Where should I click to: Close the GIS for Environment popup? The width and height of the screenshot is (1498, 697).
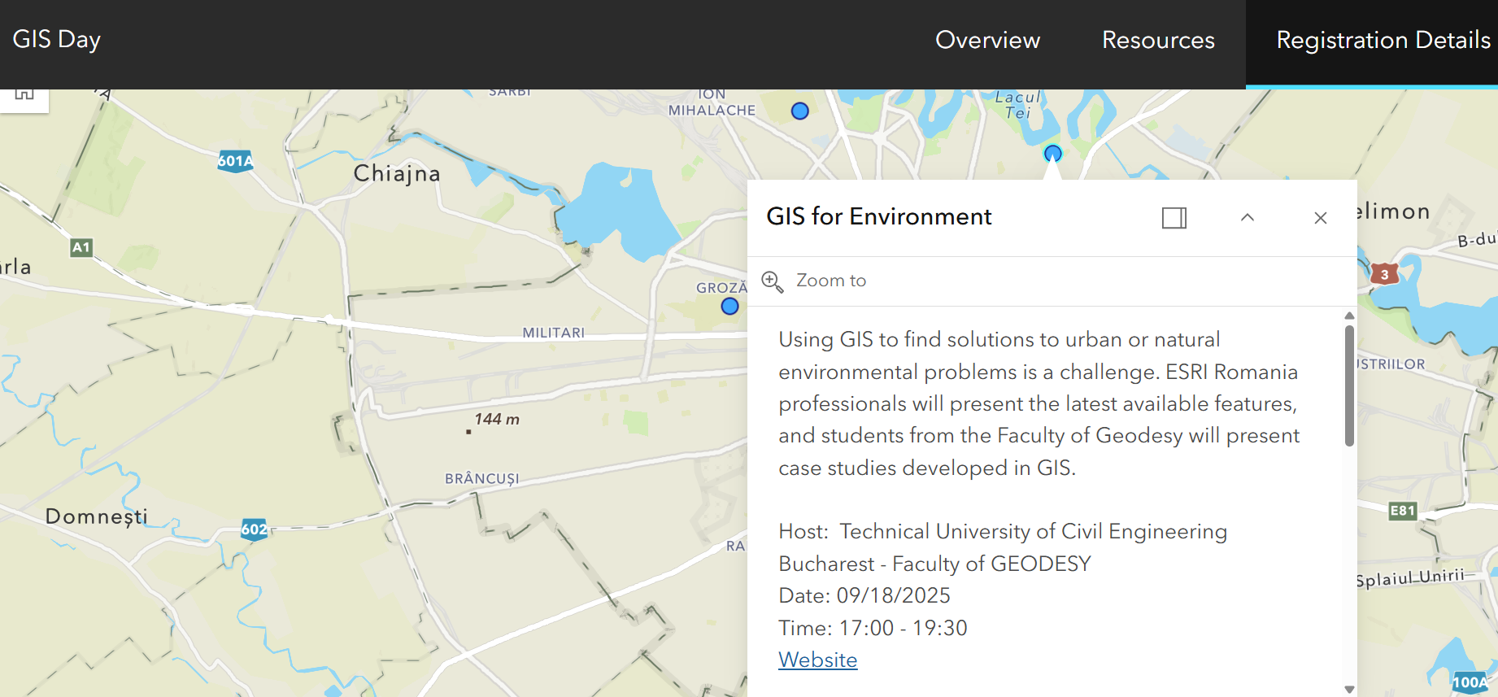(1320, 218)
